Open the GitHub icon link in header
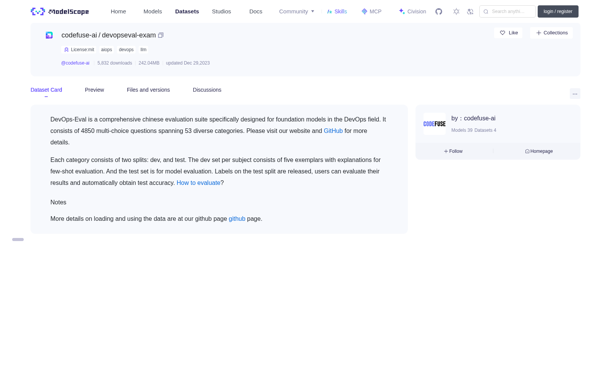The image size is (611, 382). [x=439, y=11]
